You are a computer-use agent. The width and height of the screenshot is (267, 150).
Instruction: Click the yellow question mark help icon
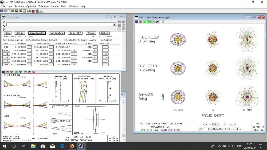(4, 29)
